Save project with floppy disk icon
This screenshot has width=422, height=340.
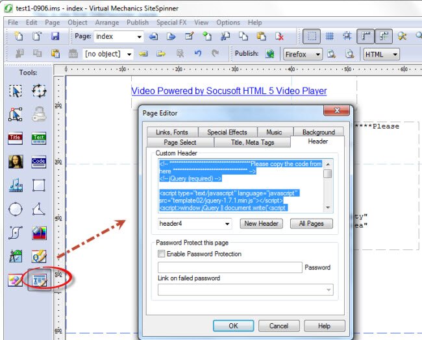55,36
